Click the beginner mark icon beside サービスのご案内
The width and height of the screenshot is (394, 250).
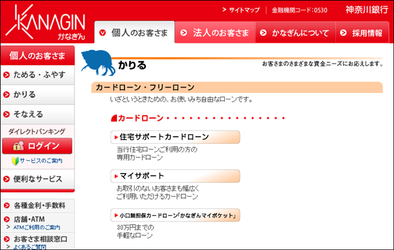tap(15, 161)
